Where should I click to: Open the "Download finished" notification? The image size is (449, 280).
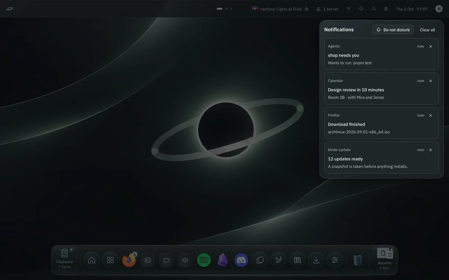click(x=382, y=123)
